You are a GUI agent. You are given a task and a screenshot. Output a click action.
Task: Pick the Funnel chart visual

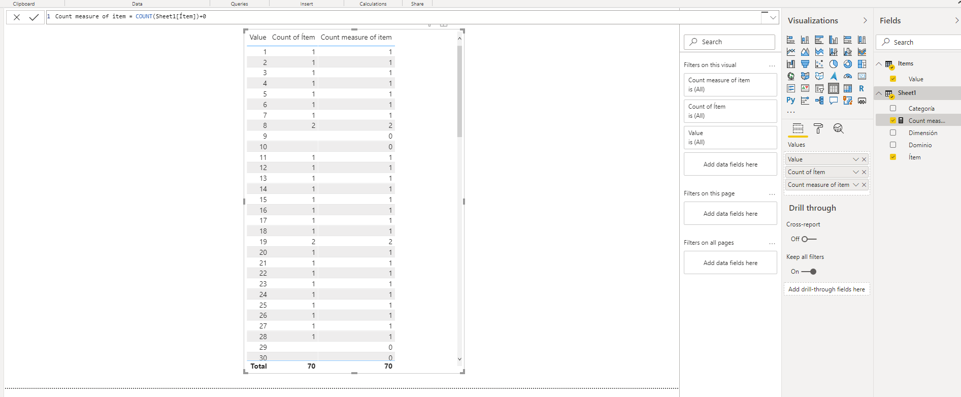click(x=805, y=64)
